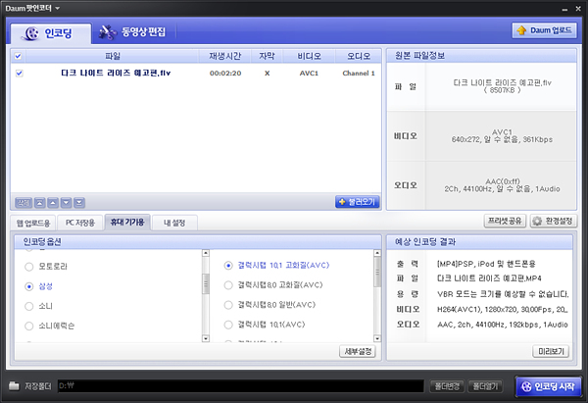Move selected file down one position

(66, 203)
